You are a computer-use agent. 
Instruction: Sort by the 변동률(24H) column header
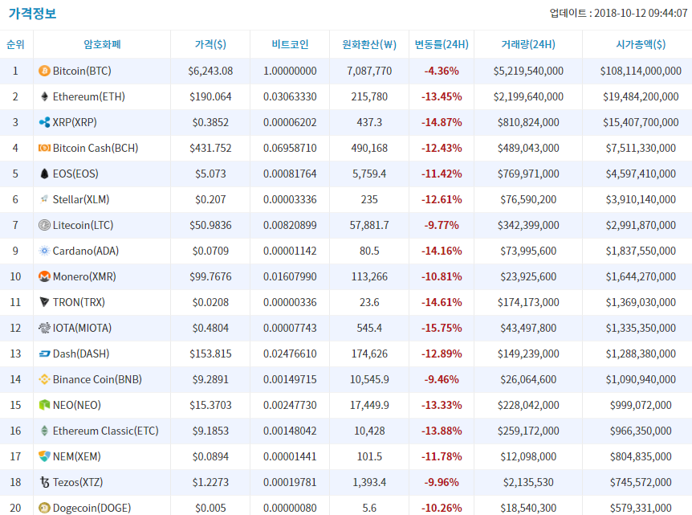(442, 44)
